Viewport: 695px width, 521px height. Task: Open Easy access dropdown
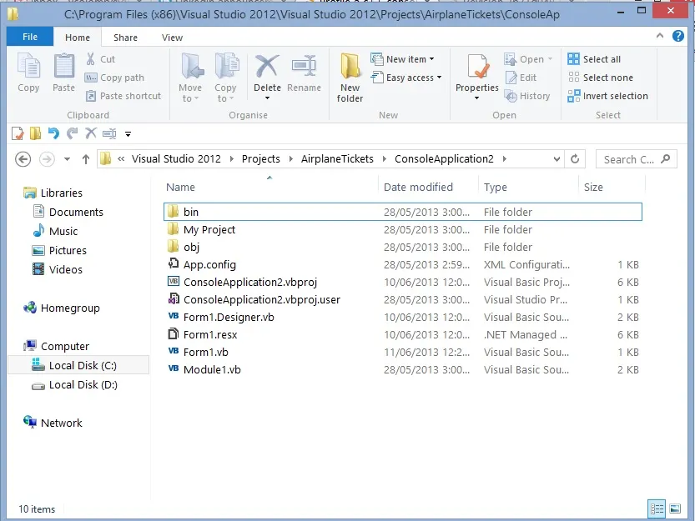(406, 78)
